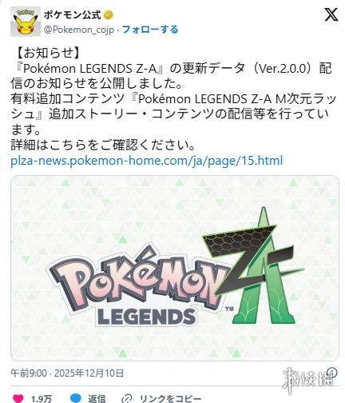Open the 午前9:00 2025年12月10日 timestamp
Image resolution: width=345 pixels, height=403 pixels.
[x=67, y=373]
